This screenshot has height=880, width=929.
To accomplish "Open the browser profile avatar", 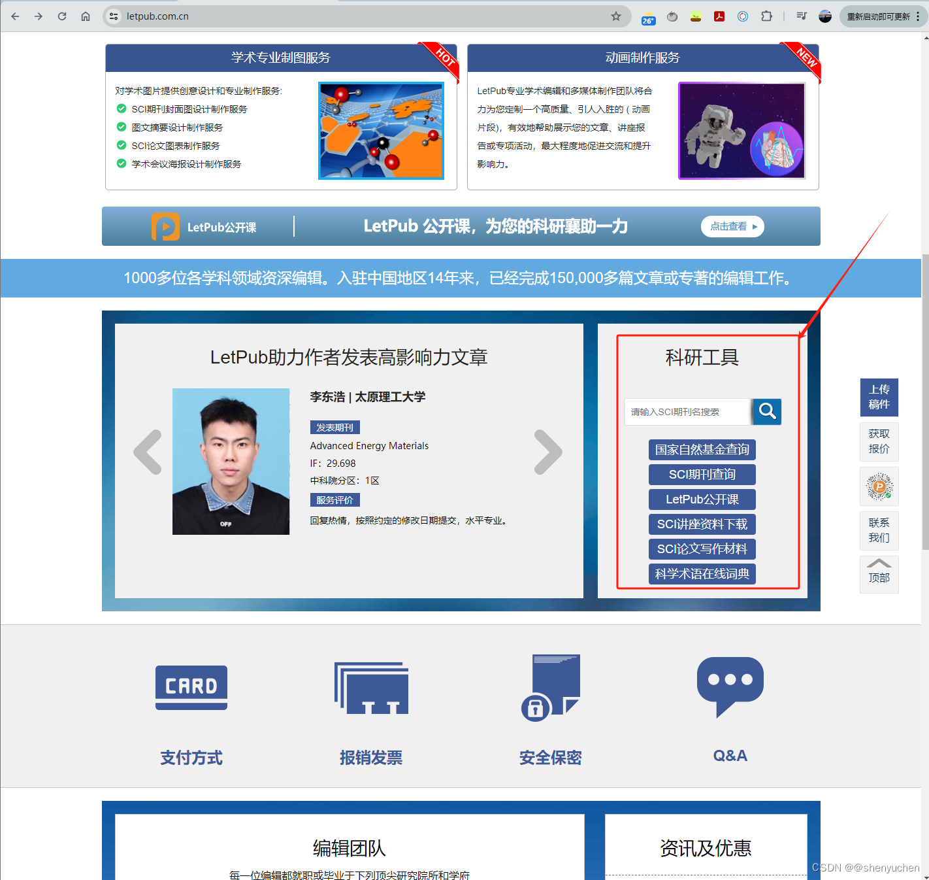I will pyautogui.click(x=825, y=16).
